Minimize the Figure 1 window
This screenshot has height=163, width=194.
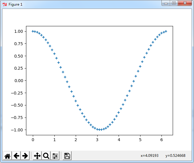(166, 3)
